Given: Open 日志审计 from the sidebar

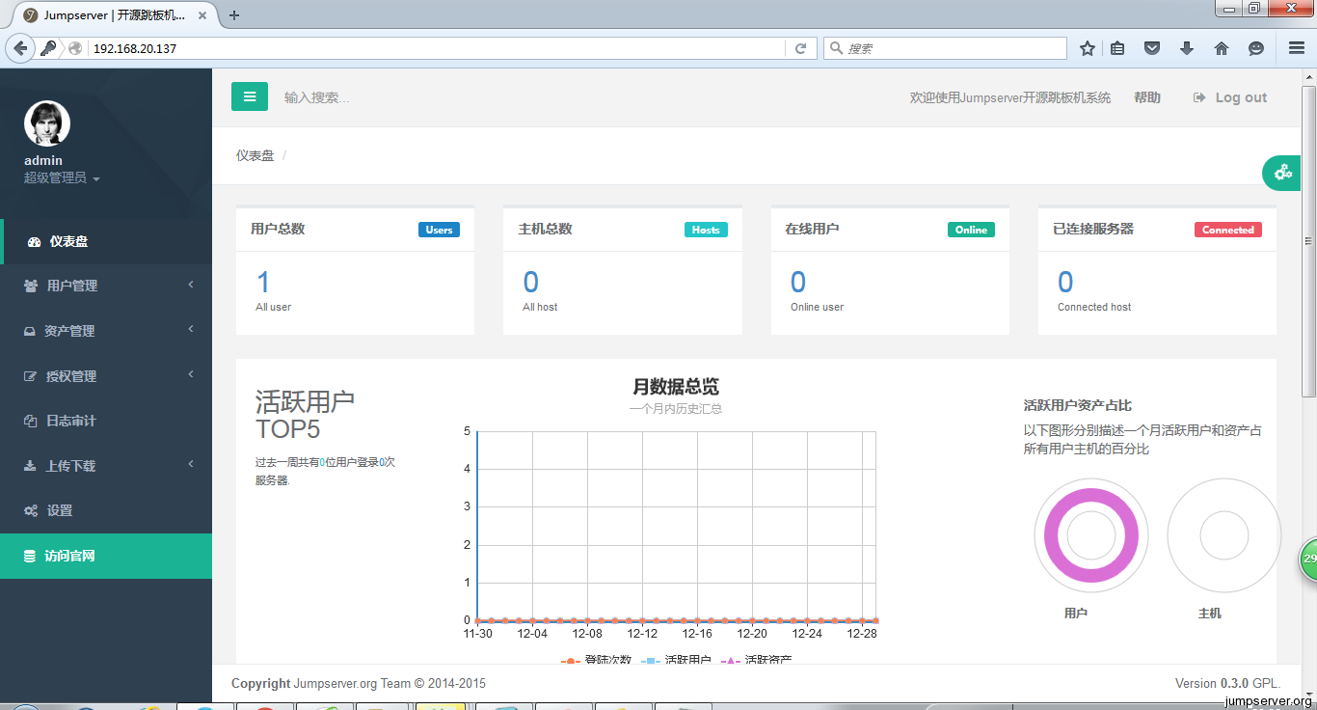Looking at the screenshot, I should [x=70, y=421].
